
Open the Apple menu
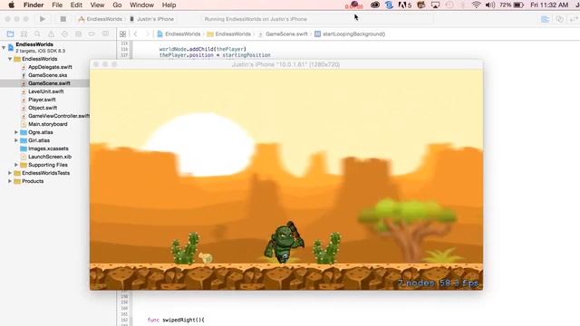tap(12, 5)
